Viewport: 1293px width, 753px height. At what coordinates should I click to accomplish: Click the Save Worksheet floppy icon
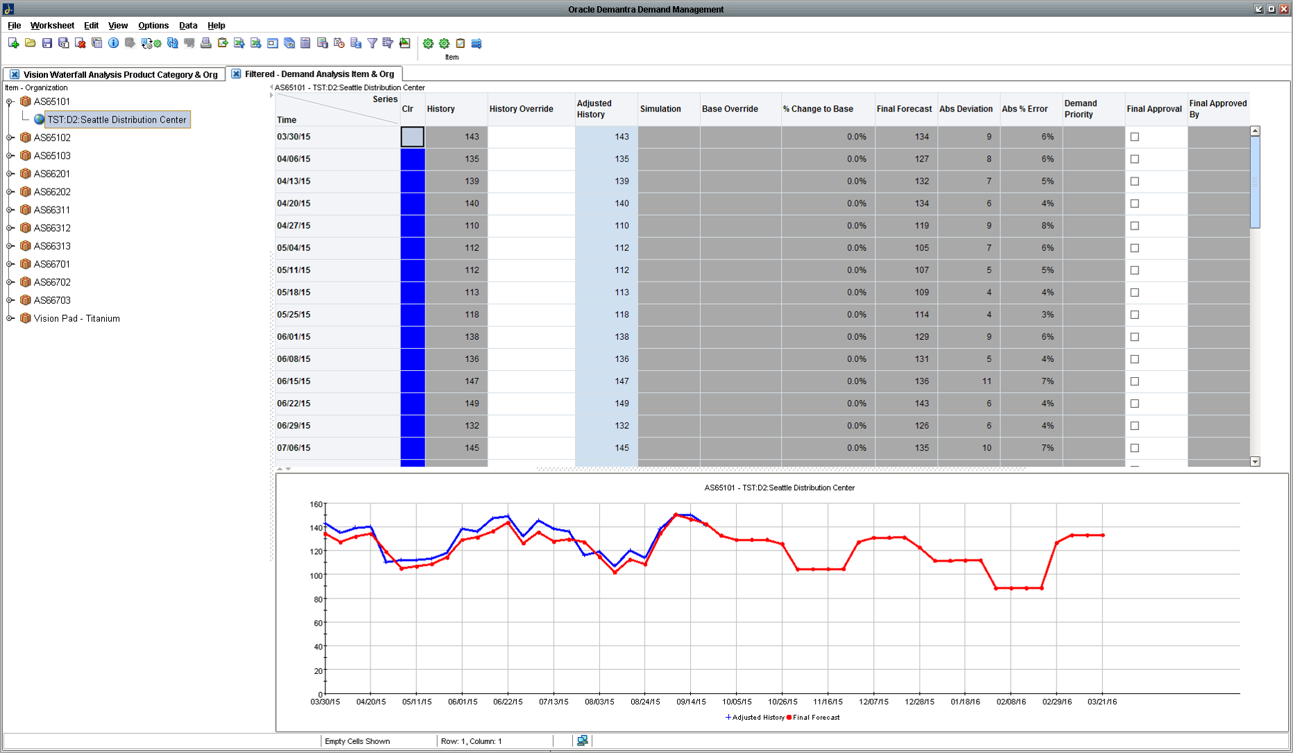[x=47, y=43]
